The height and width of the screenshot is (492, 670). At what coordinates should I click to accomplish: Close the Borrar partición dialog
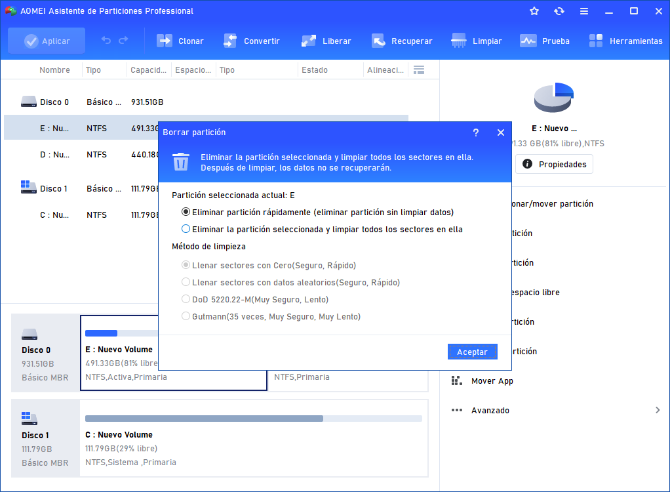[501, 133]
